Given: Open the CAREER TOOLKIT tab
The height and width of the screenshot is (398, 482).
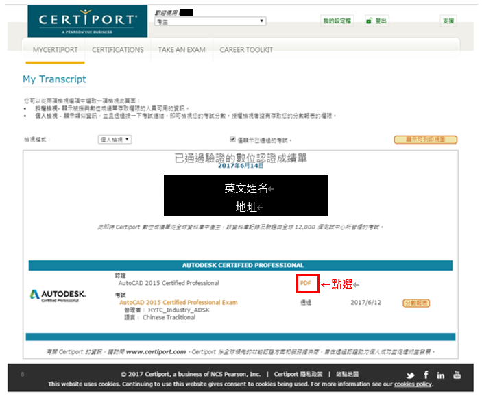Looking at the screenshot, I should 246,50.
